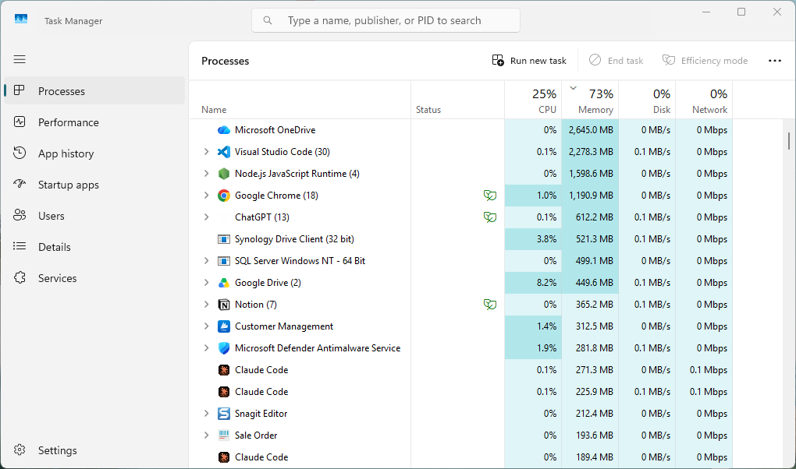Click the 1,190.9 MB memory value
The width and height of the screenshot is (796, 469).
(x=591, y=196)
